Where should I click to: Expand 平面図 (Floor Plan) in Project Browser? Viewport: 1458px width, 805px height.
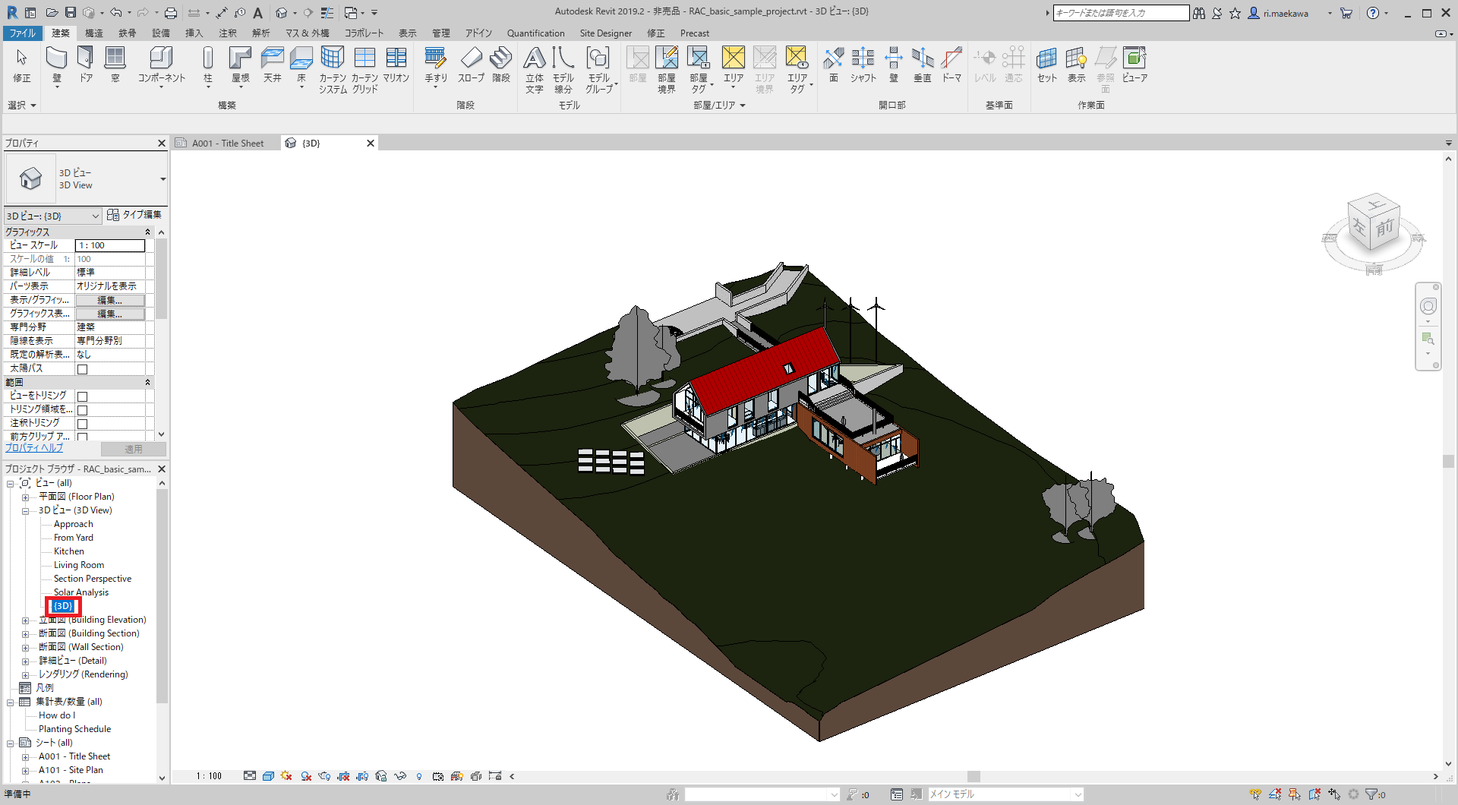click(x=27, y=496)
